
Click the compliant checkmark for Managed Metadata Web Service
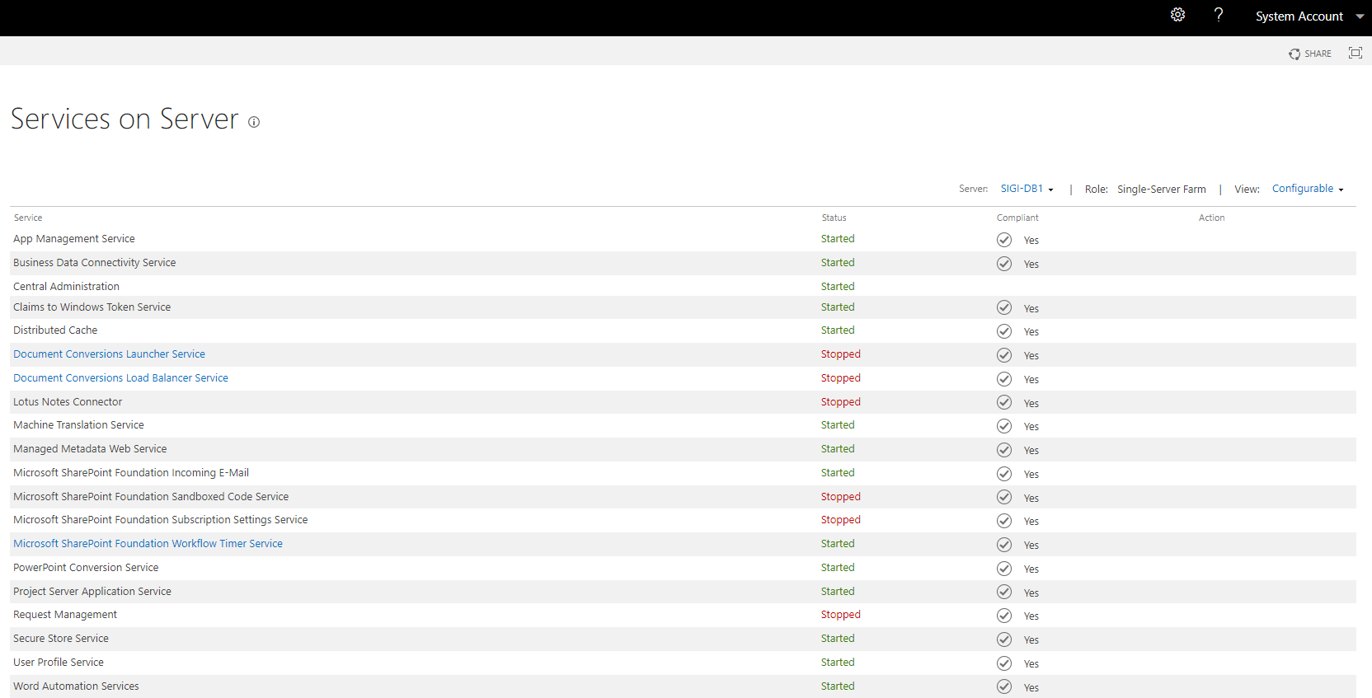[x=1004, y=450]
